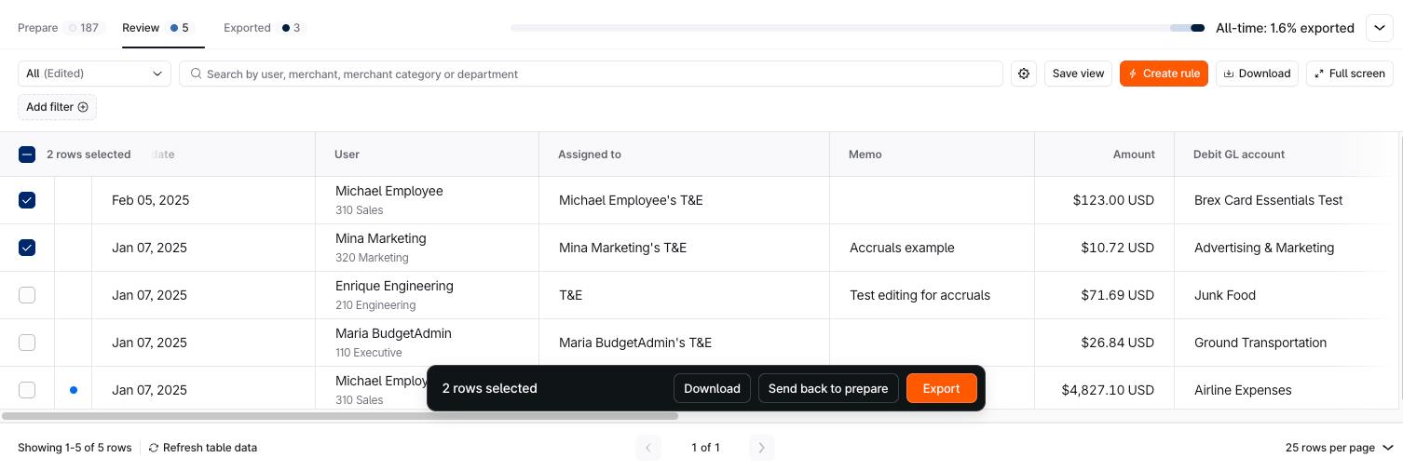The height and width of the screenshot is (471, 1403).
Task: Click the Add filter plus icon
Action: [x=83, y=107]
